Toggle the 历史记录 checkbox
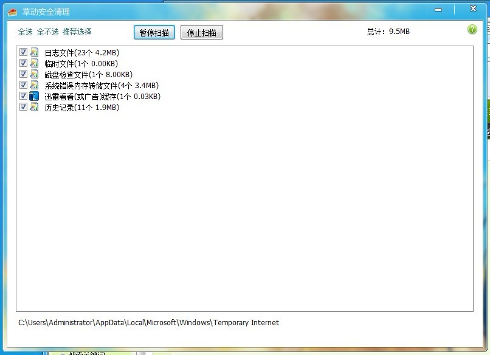Screen dimensions: 490x355 24,107
